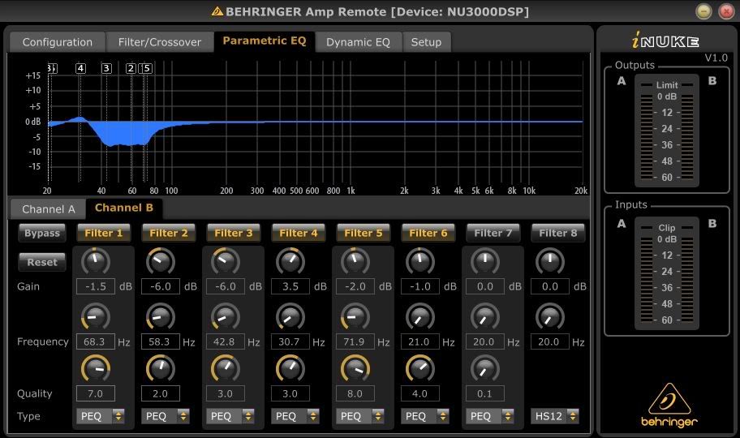Click Filter 1 quality field 7.0
Viewport: 740px width, 438px height.
(95, 393)
